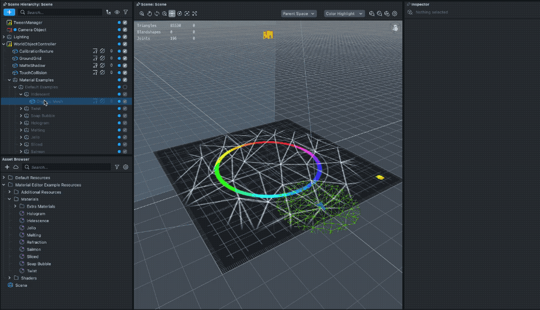Image resolution: width=540 pixels, height=310 pixels.
Task: Click the Asset Browser add asset plus icon
Action: [x=7, y=167]
